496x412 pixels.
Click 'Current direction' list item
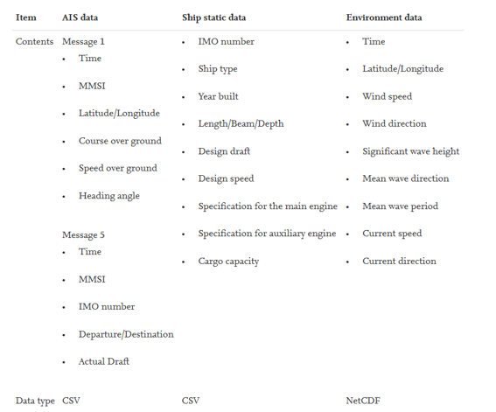pos(399,262)
